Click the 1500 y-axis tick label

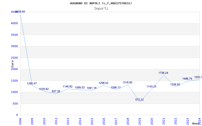(14, 81)
